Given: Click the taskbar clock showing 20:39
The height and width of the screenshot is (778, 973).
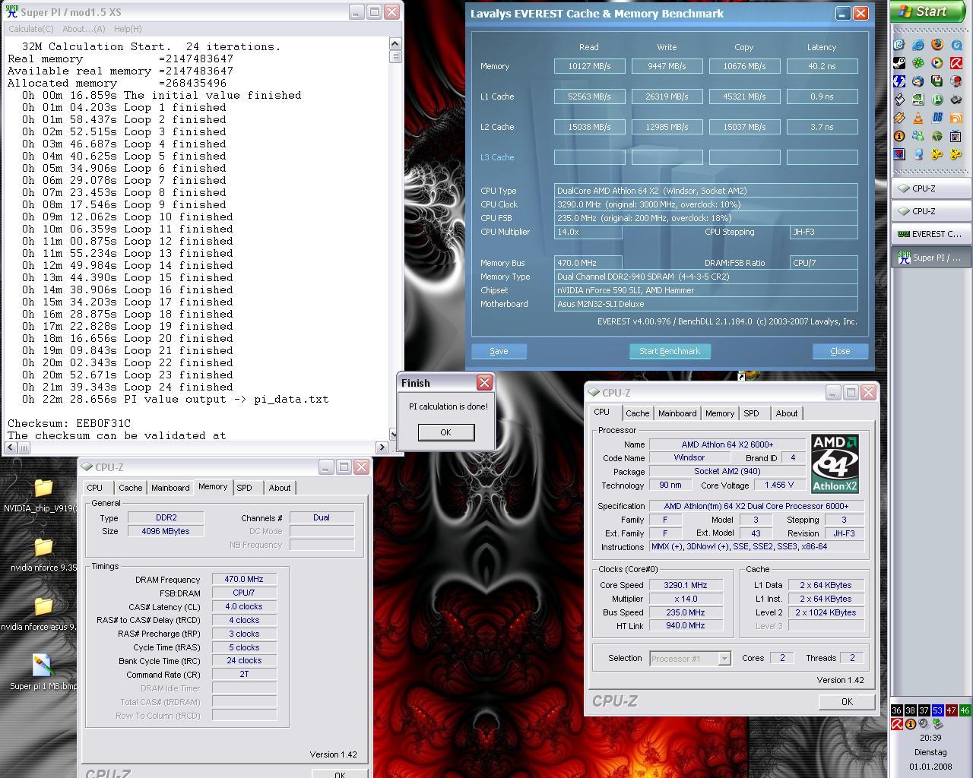Looking at the screenshot, I should click(930, 737).
